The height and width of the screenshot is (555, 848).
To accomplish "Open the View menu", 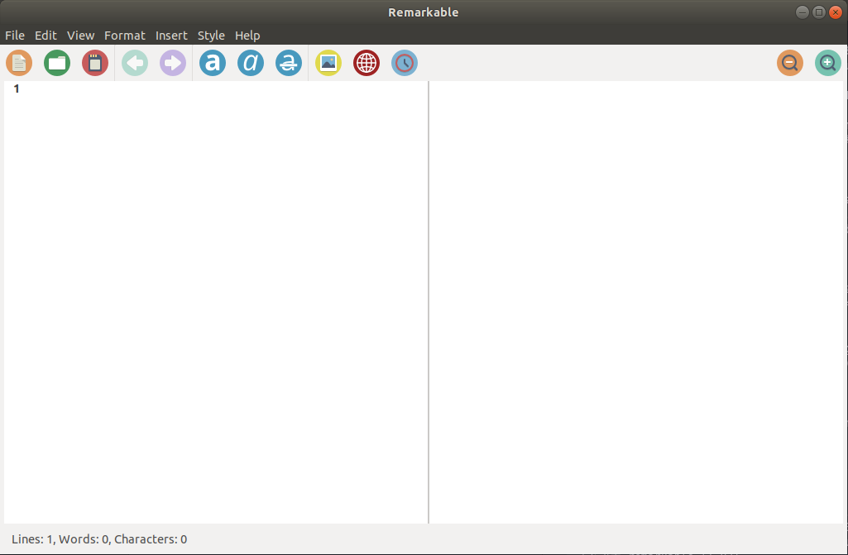I will pos(80,36).
